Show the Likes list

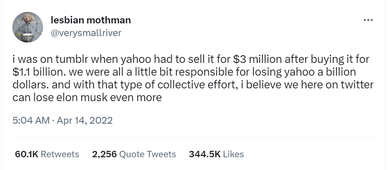[233, 154]
